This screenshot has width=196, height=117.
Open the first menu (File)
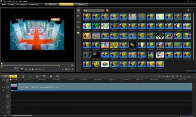[x=4, y=4]
